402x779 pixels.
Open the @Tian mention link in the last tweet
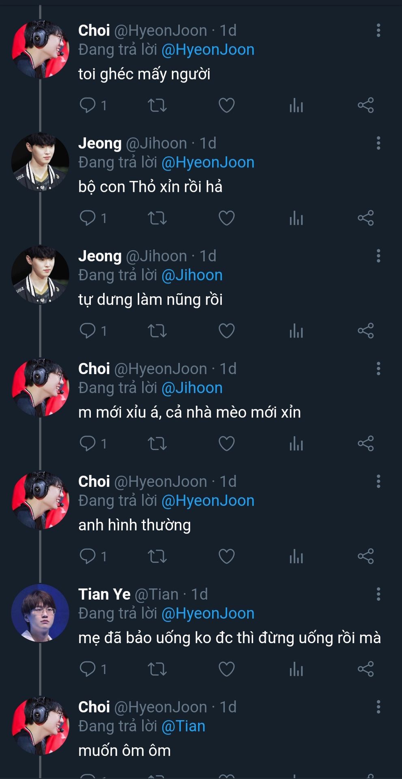183,726
